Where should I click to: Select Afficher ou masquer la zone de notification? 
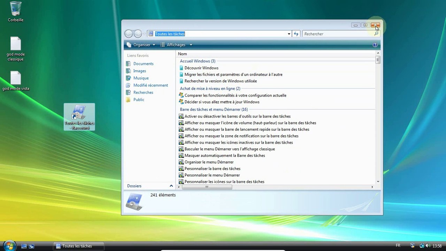coord(241,136)
